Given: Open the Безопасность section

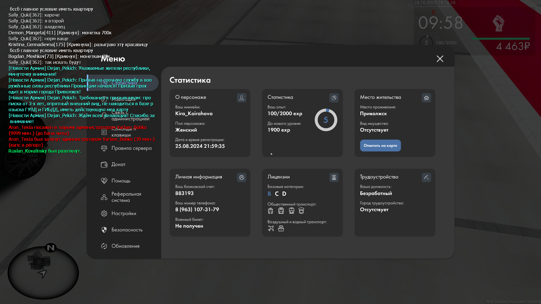Looking at the screenshot, I should click(x=127, y=230).
